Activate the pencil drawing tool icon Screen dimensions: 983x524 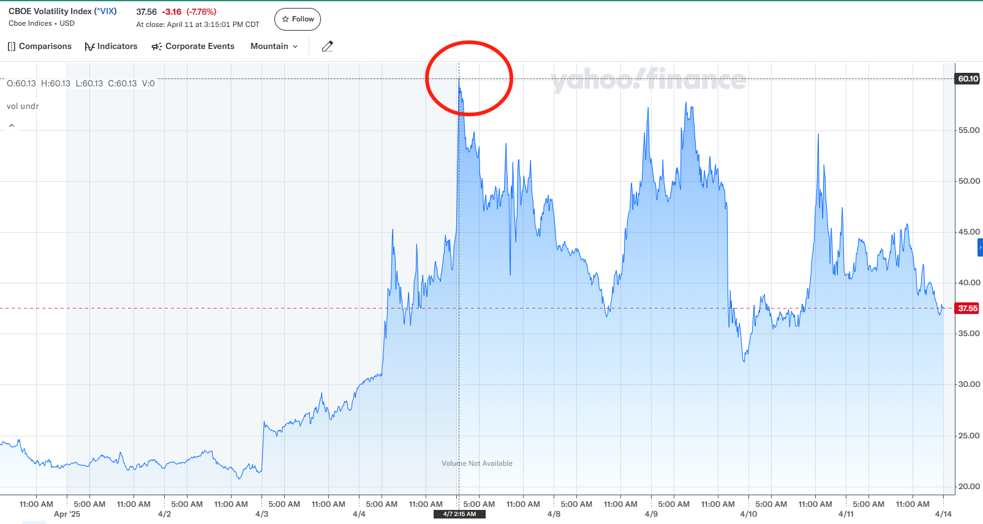(x=328, y=47)
